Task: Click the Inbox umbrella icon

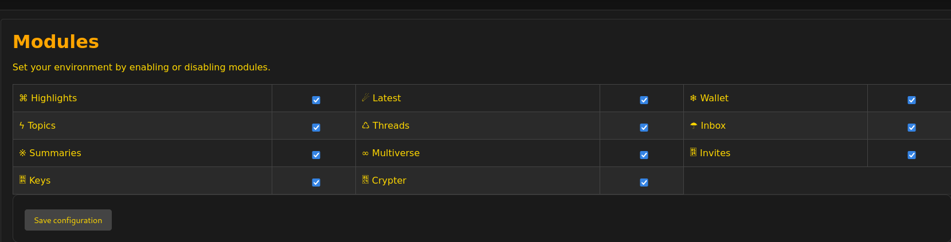Action: pos(694,126)
